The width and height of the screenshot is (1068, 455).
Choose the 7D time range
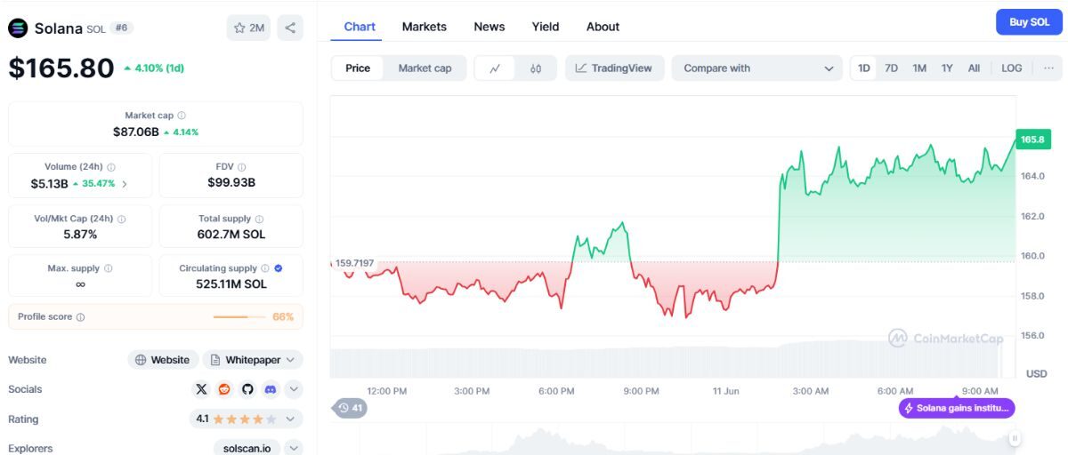891,68
